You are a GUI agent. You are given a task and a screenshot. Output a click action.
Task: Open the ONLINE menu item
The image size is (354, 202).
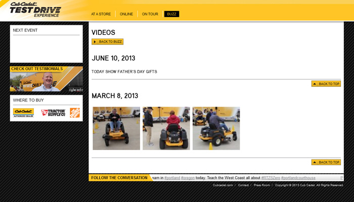coord(126,14)
